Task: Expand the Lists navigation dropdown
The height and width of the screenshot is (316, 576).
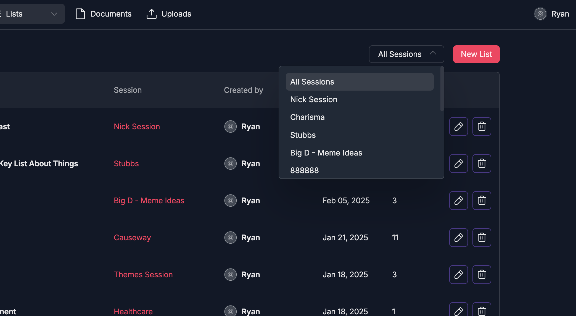Action: [x=54, y=14]
